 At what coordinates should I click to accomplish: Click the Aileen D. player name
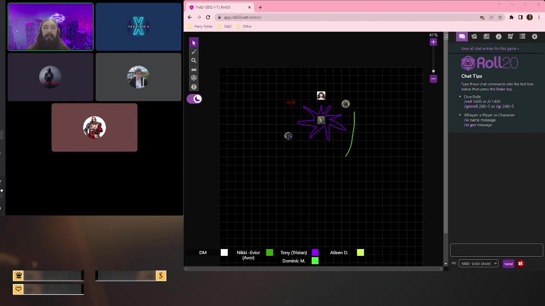(x=339, y=252)
